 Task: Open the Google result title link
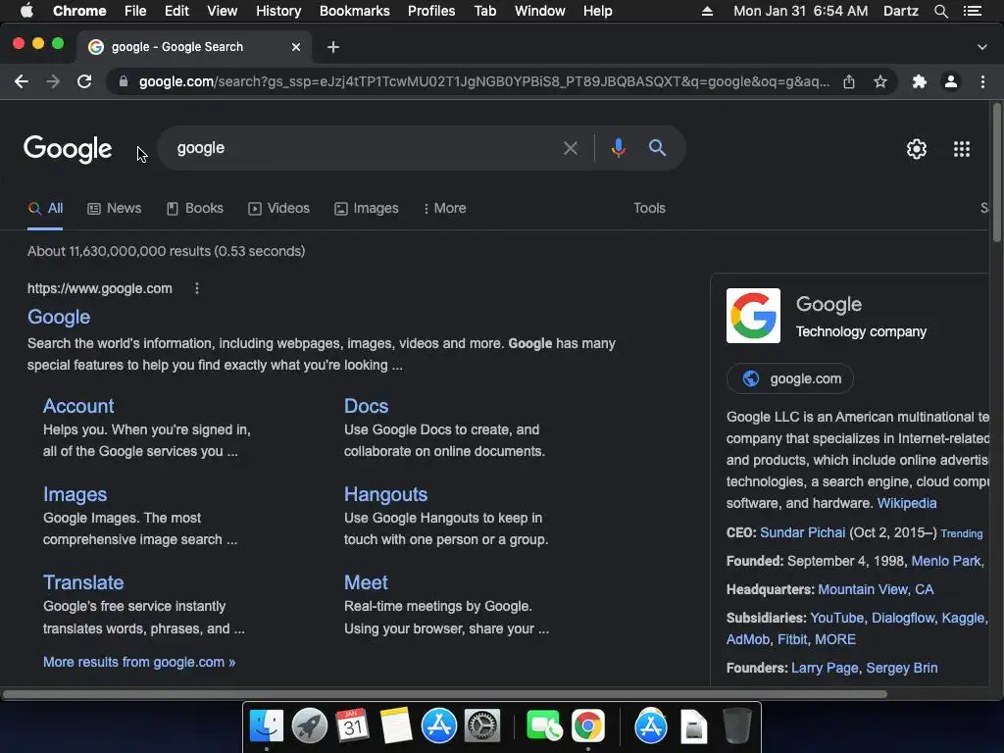(58, 317)
